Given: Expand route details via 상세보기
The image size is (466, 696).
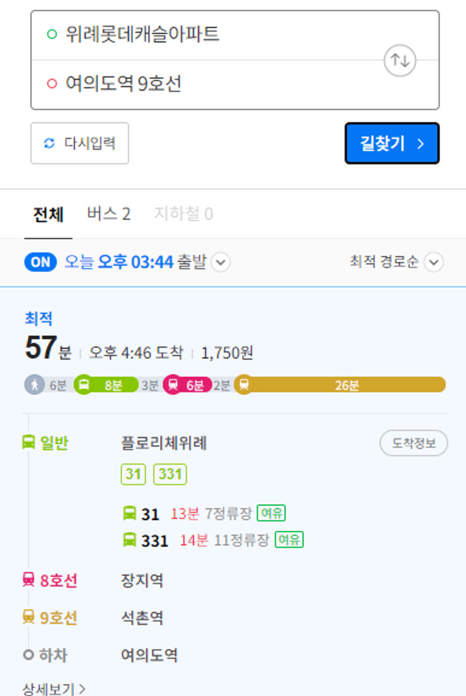Looking at the screenshot, I should 54,689.
